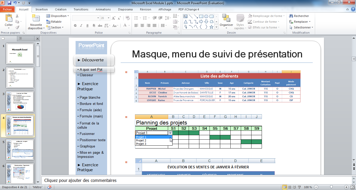
Task: Click the Cut scissors icon
Action: click(x=17, y=16)
